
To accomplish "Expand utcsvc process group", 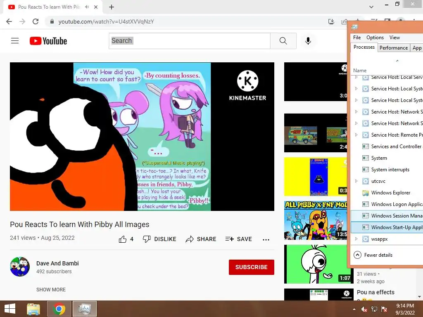I will [356, 181].
